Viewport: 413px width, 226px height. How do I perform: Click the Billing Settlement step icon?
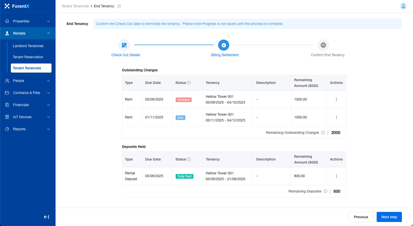(x=224, y=45)
